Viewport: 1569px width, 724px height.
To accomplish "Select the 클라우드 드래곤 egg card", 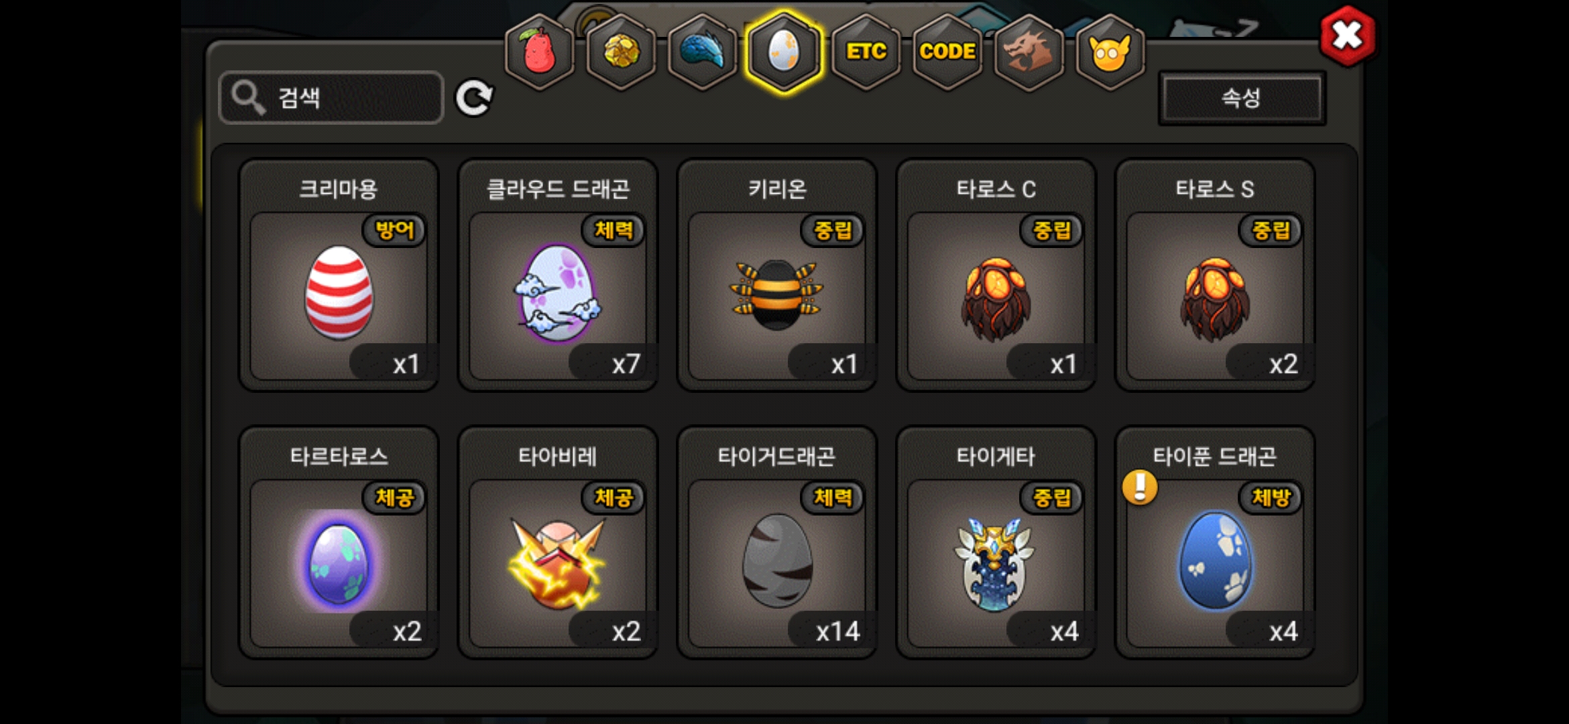I will [x=558, y=275].
